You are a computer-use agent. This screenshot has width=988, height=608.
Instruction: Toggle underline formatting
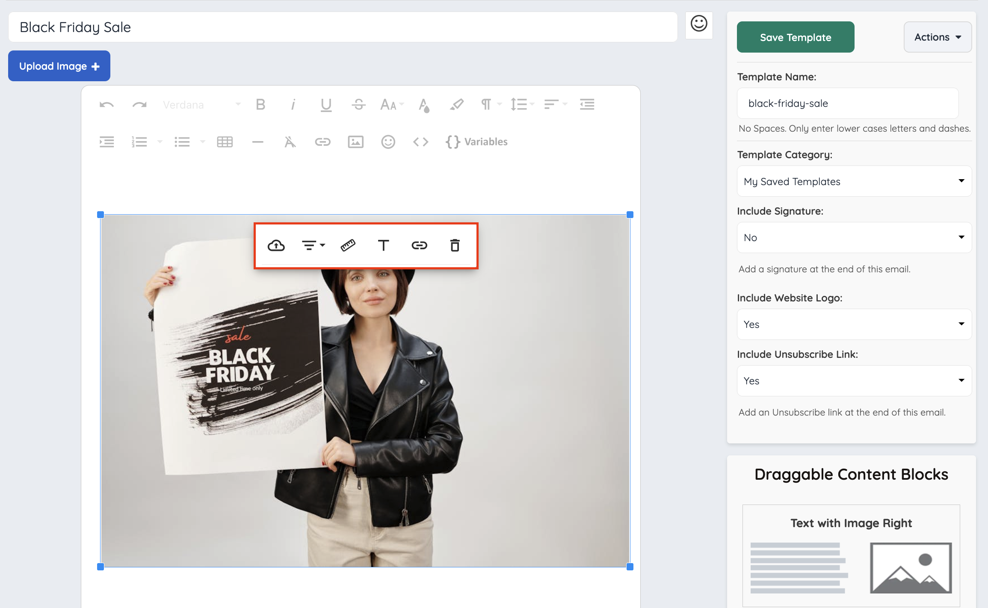326,105
